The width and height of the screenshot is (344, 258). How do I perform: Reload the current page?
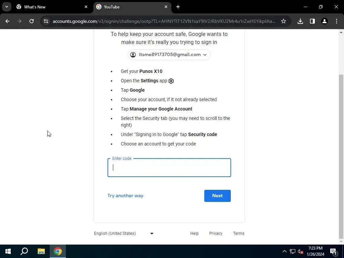[x=32, y=21]
